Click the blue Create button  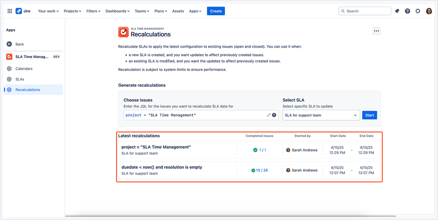coord(216,11)
